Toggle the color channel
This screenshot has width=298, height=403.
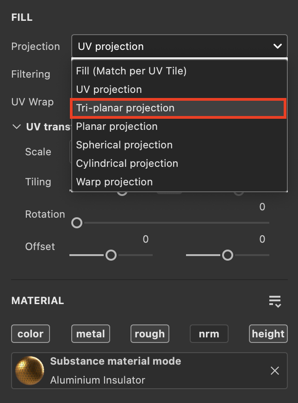[x=30, y=333]
